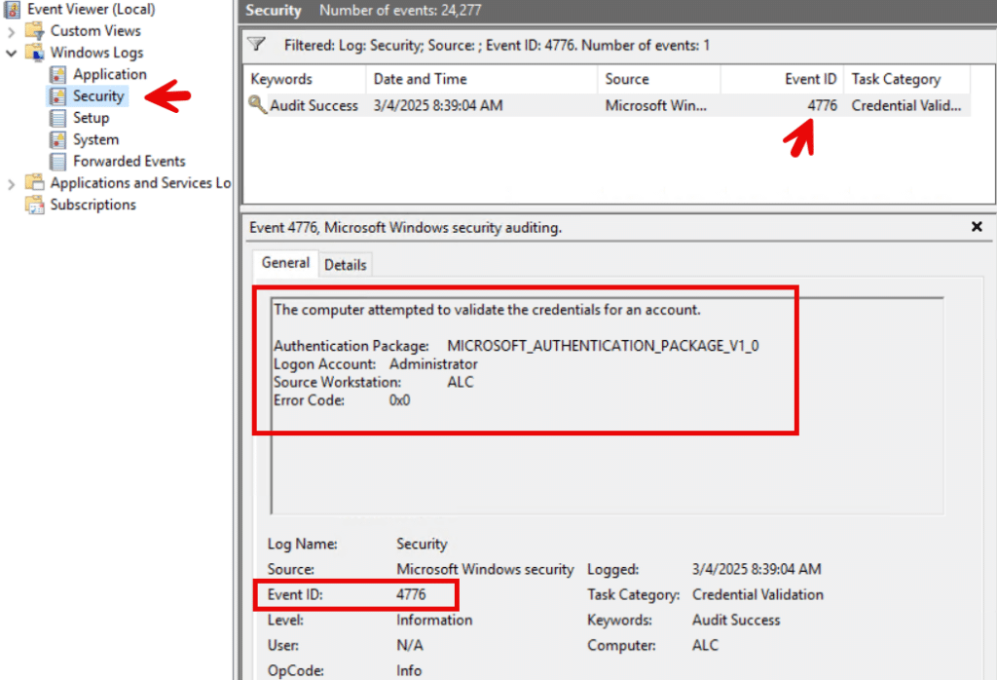Screen dimensions: 997x680
Task: Click the Application log icon
Action: click(57, 74)
